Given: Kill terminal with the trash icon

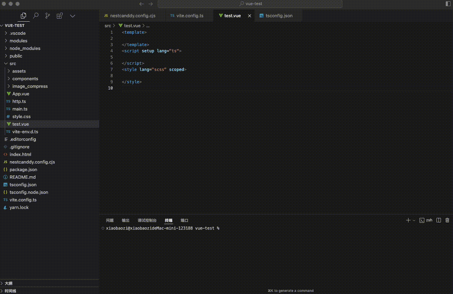Looking at the screenshot, I should click(447, 220).
